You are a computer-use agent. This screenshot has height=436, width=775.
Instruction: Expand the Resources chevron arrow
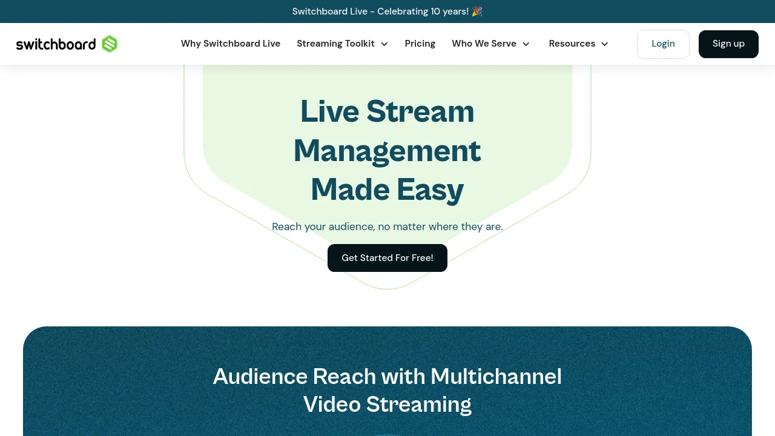pos(604,44)
